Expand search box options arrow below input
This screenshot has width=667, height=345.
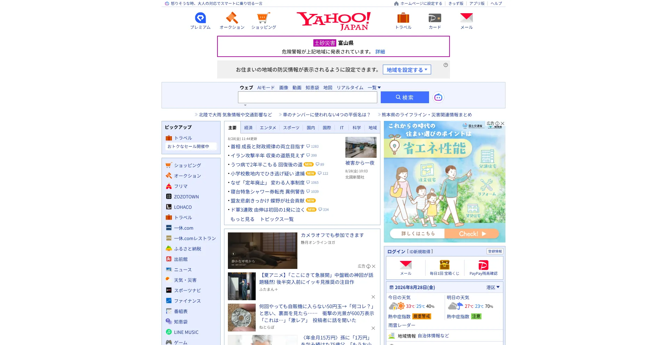click(x=245, y=105)
